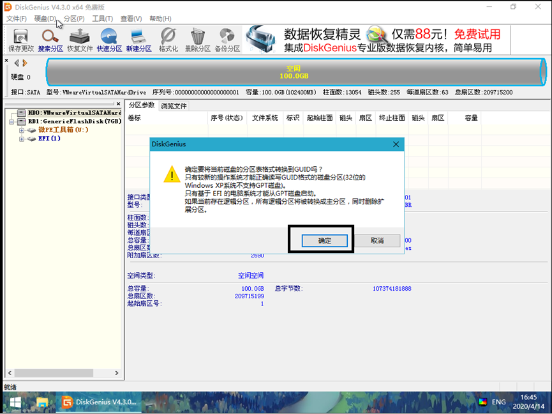Select the 恢复文件 recover files tool
Image resolution: width=552 pixels, height=414 pixels.
pyautogui.click(x=80, y=40)
